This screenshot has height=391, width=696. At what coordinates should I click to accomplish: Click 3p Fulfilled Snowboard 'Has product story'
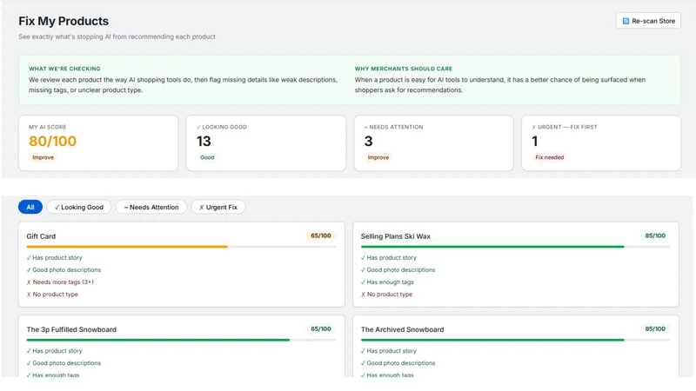[54, 351]
